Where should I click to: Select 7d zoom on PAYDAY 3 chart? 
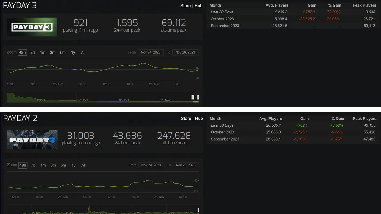point(32,53)
